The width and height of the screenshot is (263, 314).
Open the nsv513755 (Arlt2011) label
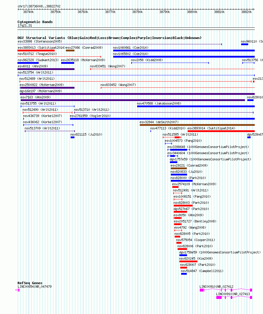(x=38, y=103)
